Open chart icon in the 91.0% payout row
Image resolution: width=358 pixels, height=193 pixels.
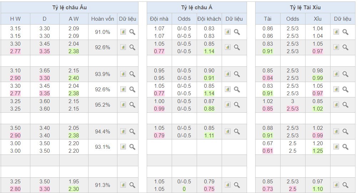(x=123, y=32)
